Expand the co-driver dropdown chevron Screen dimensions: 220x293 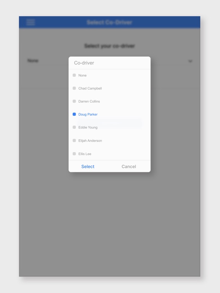point(190,61)
